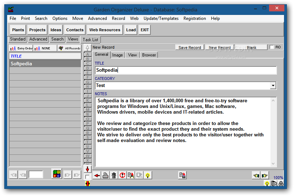Click the stacked pages icon in status bar
Image resolution: width=294 pixels, height=196 pixels.
point(274,184)
